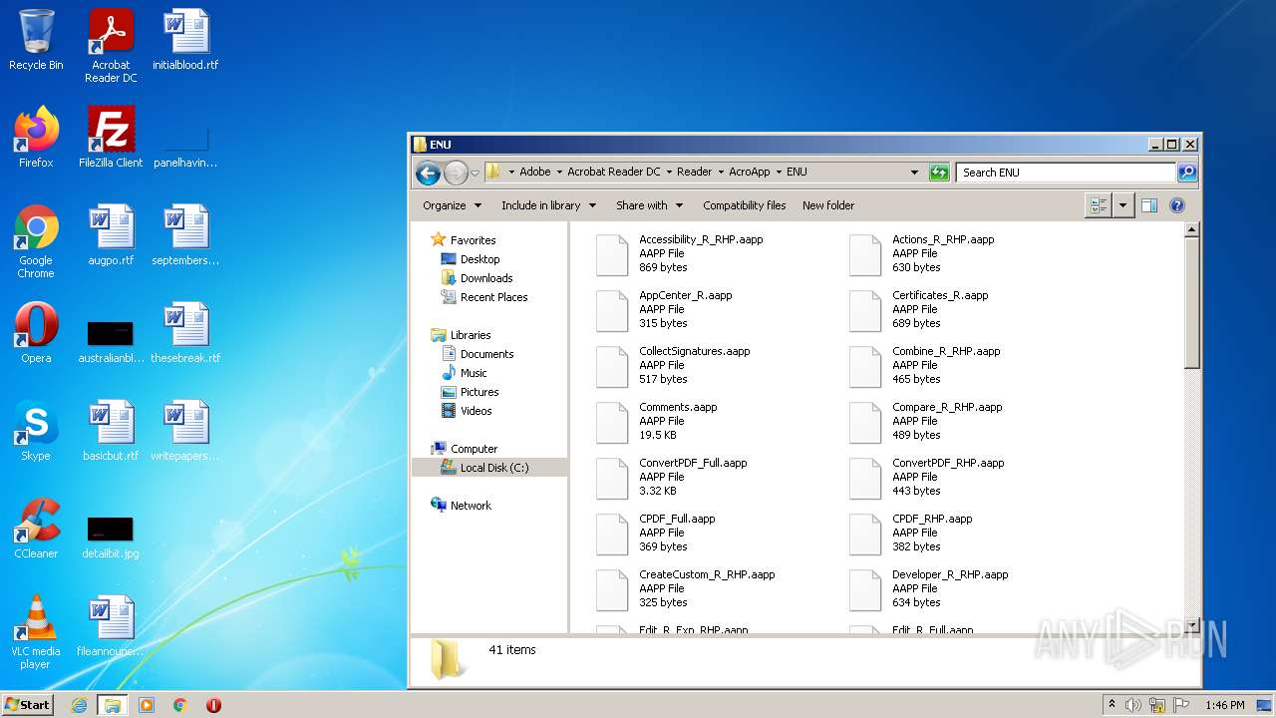
Task: Click Acrobat Reader DC breadcrumb segment
Action: tap(614, 172)
